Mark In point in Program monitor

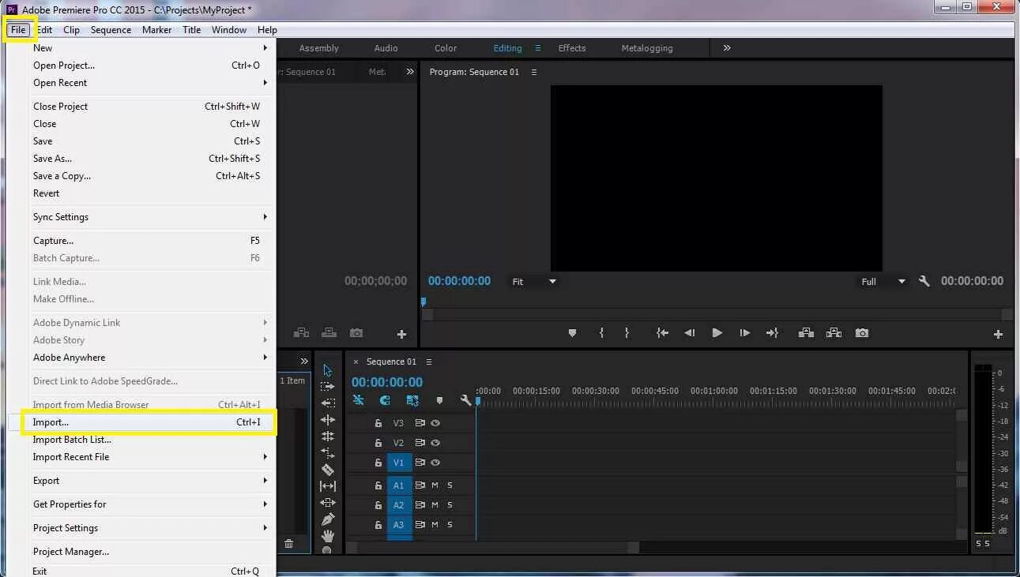[601, 333]
